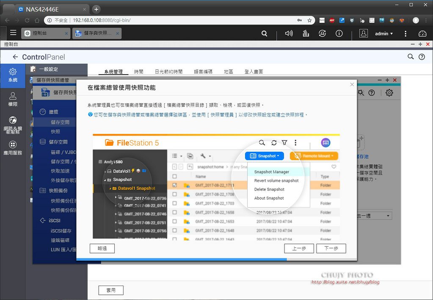Open the 系統管理 tab

pos(113,72)
